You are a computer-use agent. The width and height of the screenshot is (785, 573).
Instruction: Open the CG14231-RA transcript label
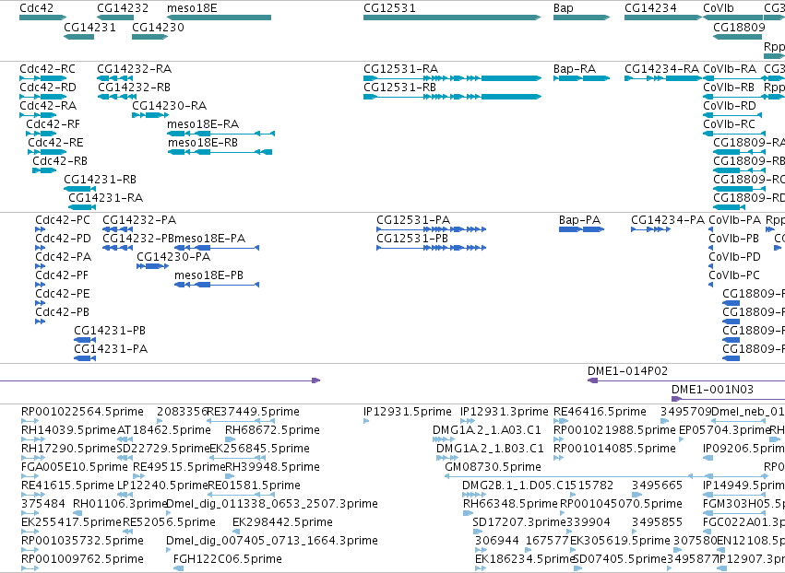(106, 197)
